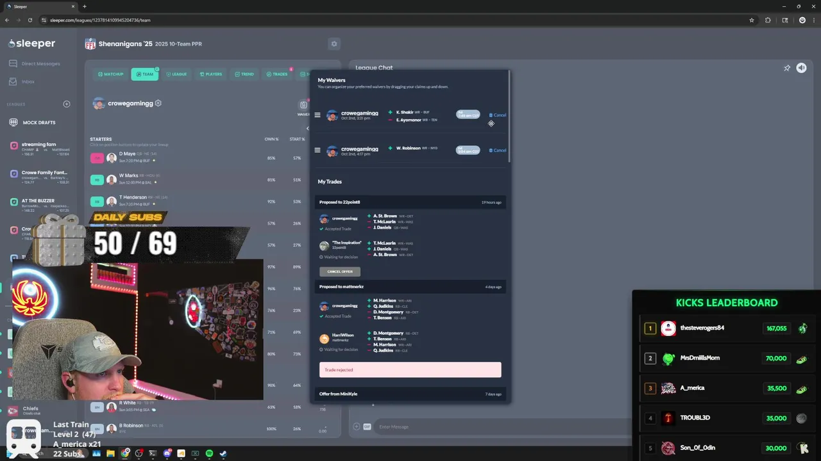This screenshot has width=821, height=461.
Task: Open team settings gear next to crowegamingg
Action: tap(158, 103)
